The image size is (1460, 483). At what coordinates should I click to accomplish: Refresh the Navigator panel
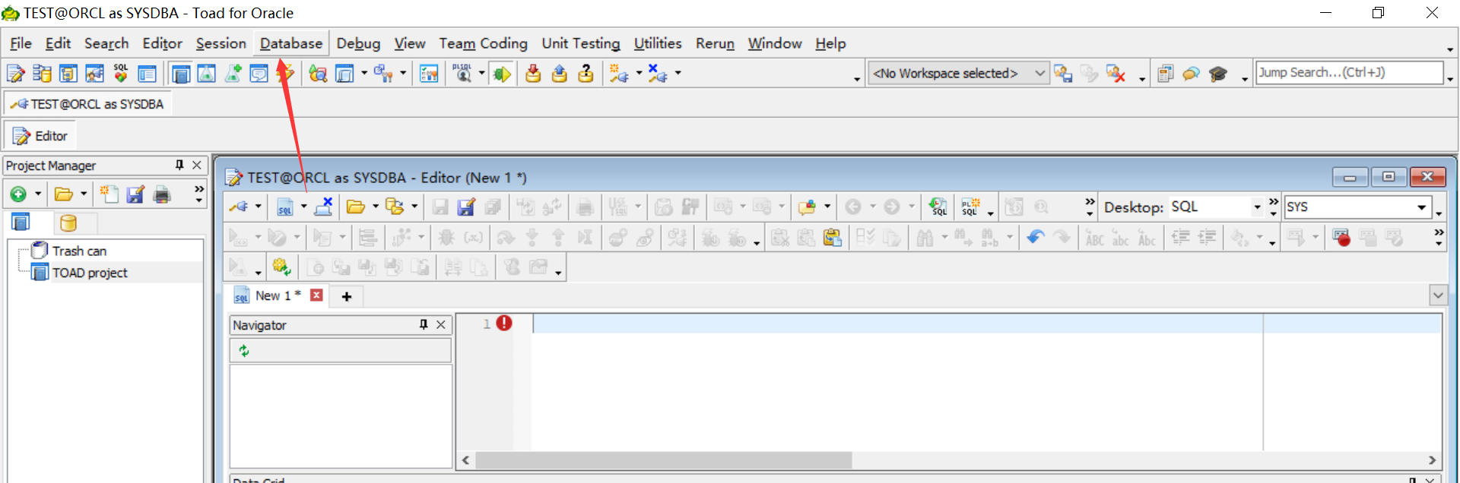(x=244, y=351)
